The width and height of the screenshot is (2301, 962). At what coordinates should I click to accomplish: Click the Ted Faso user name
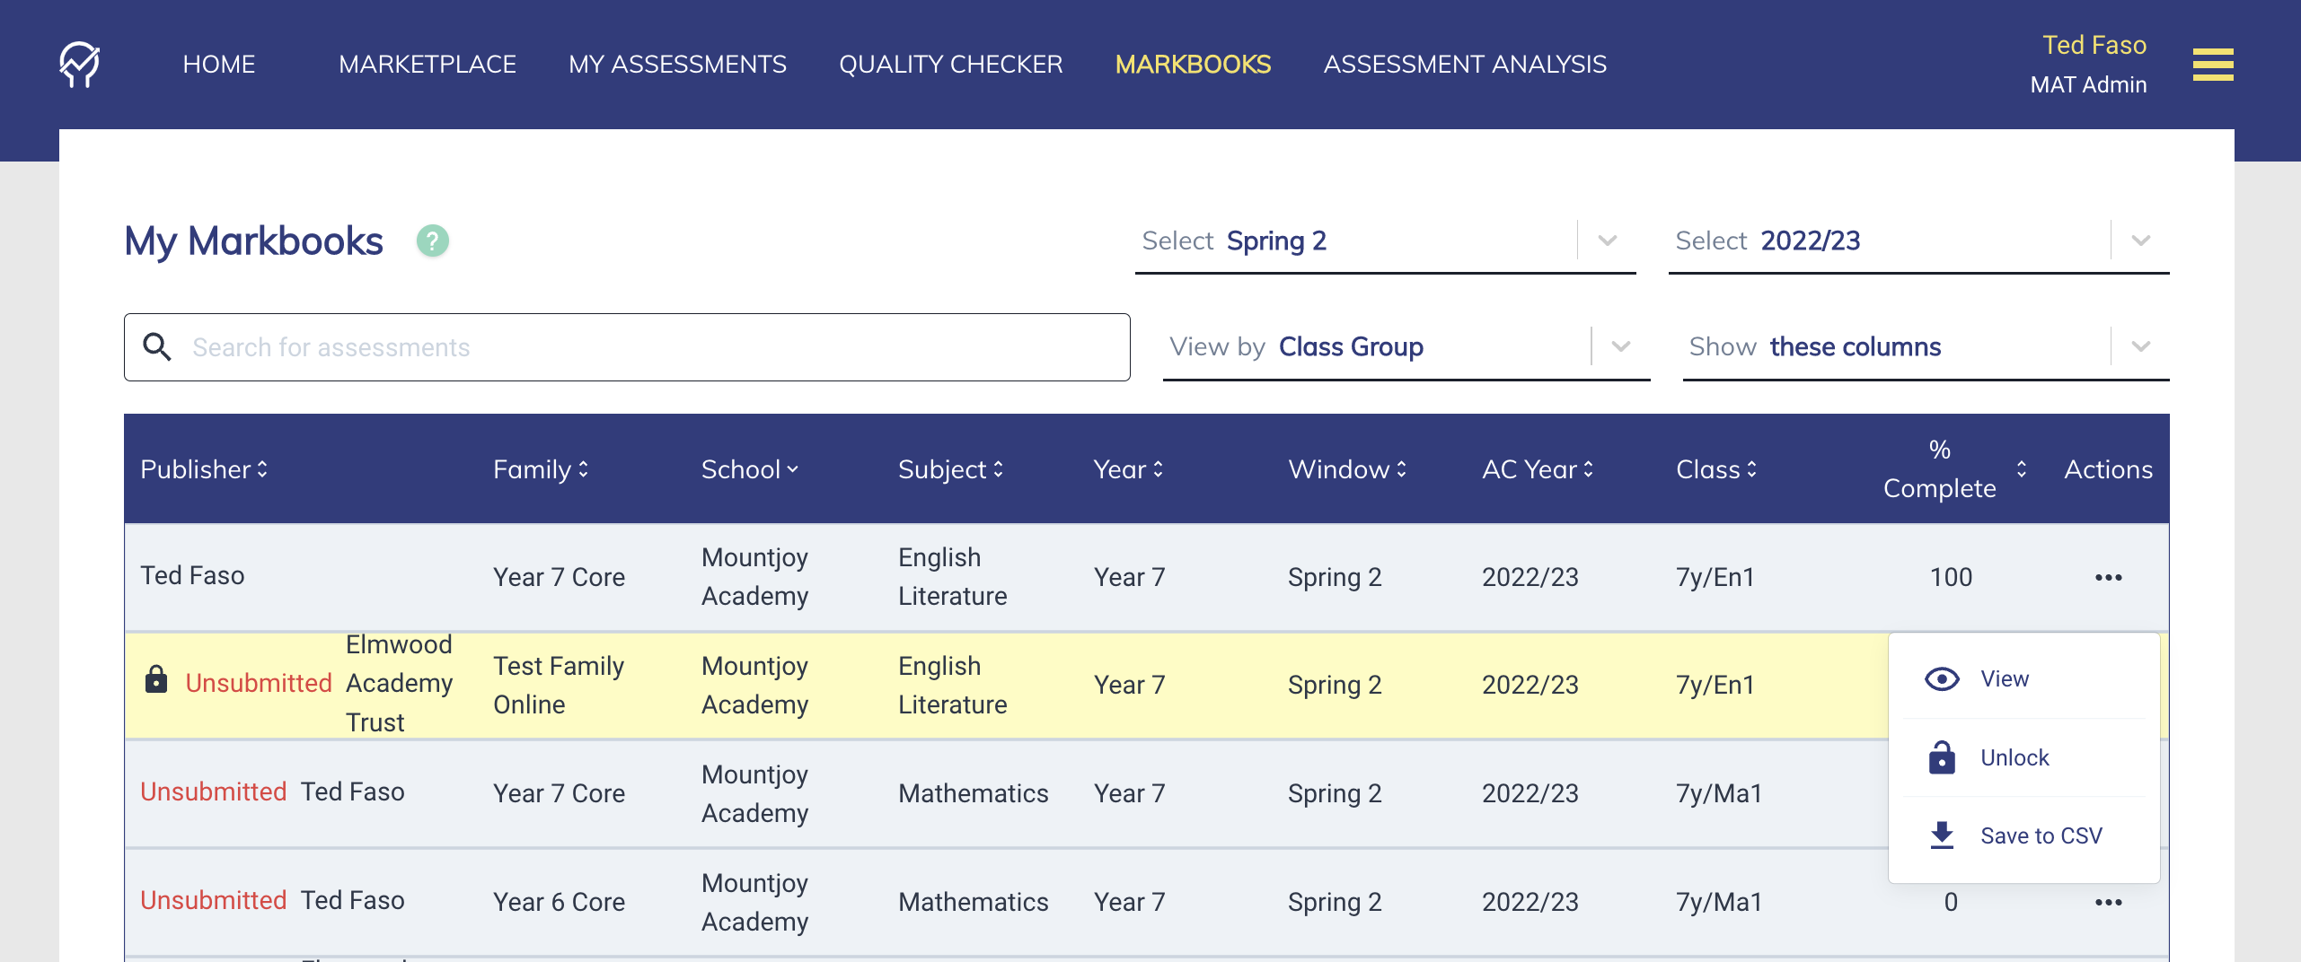2094,45
